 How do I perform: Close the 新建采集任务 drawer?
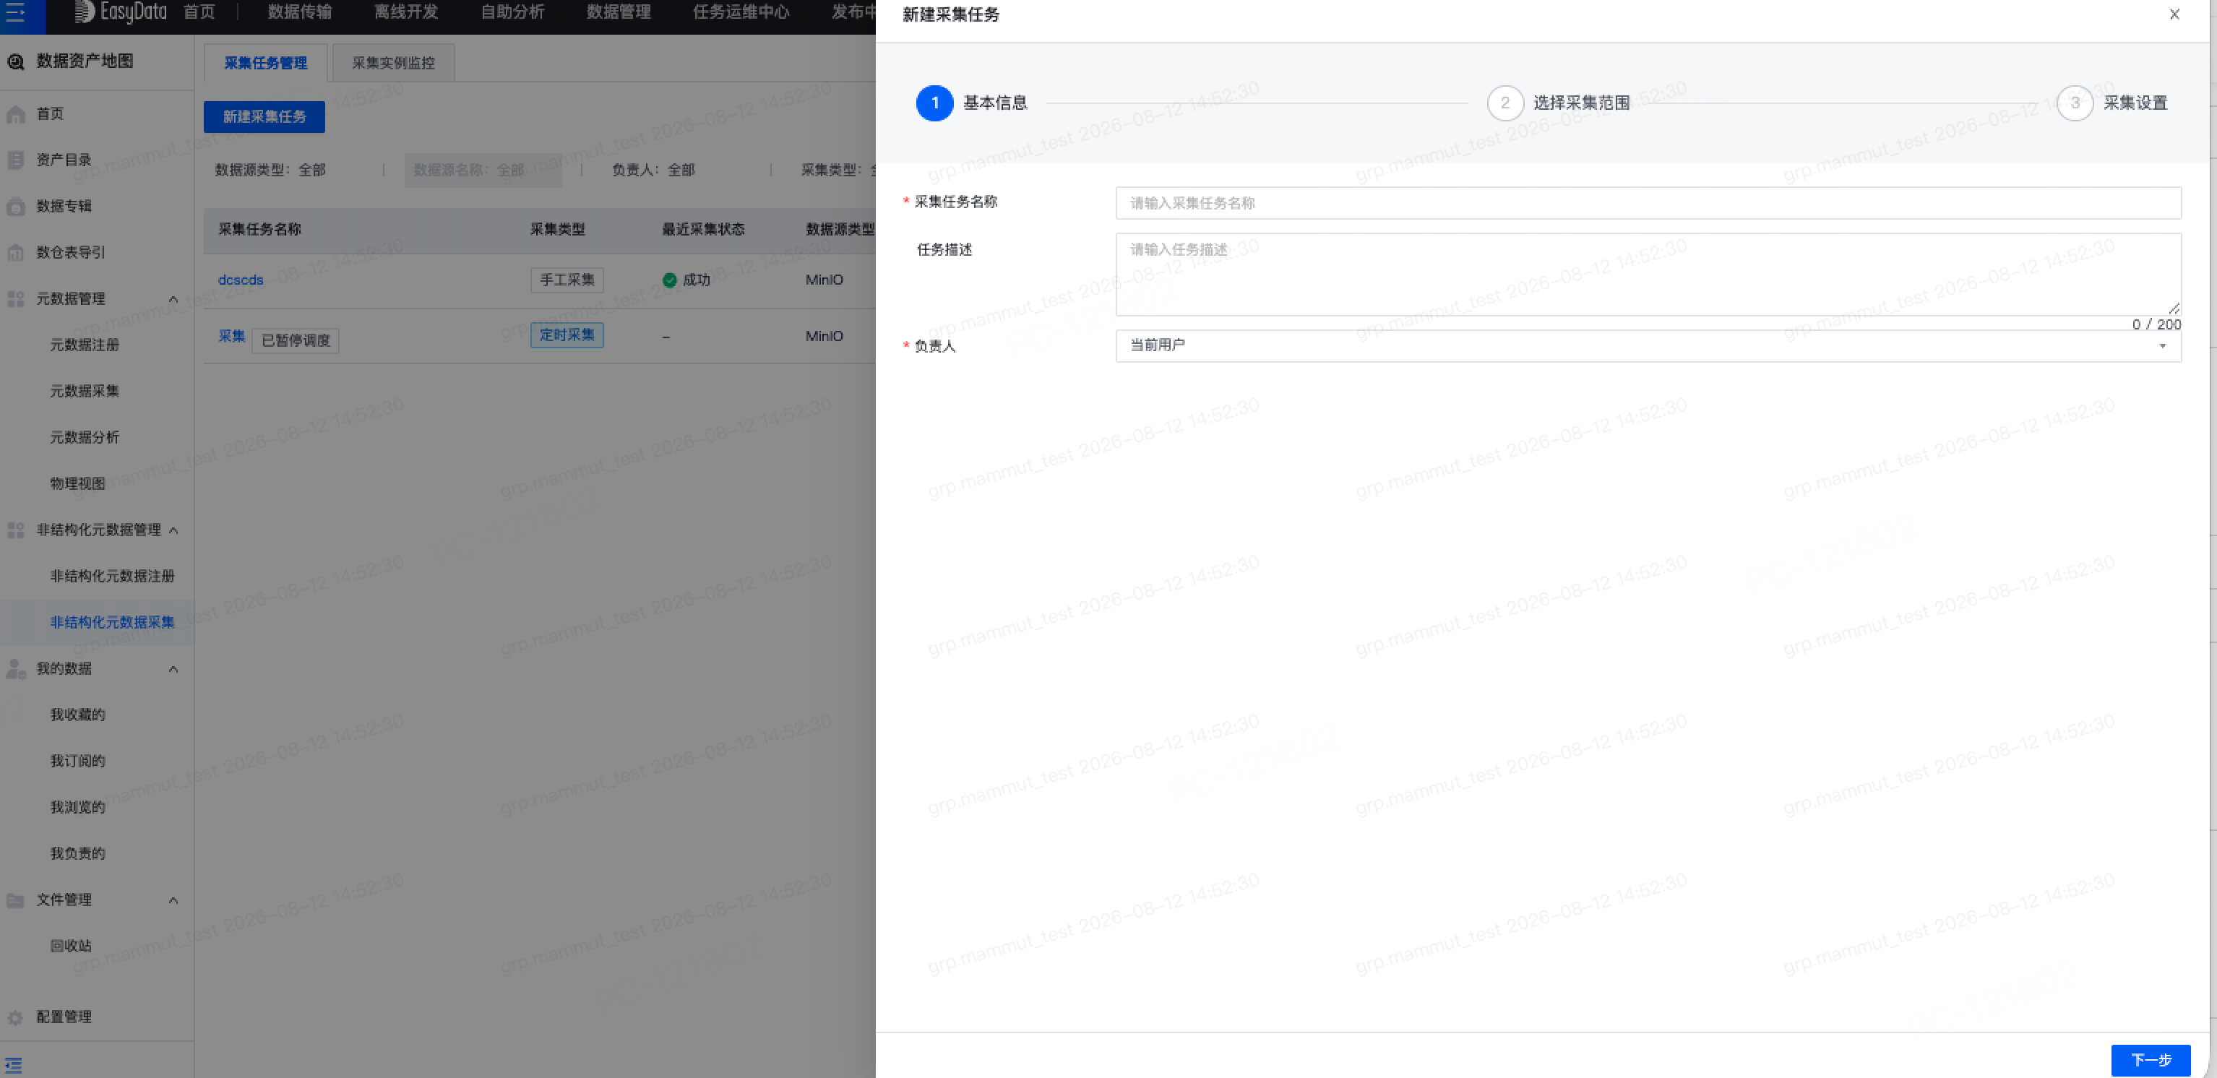click(2174, 14)
